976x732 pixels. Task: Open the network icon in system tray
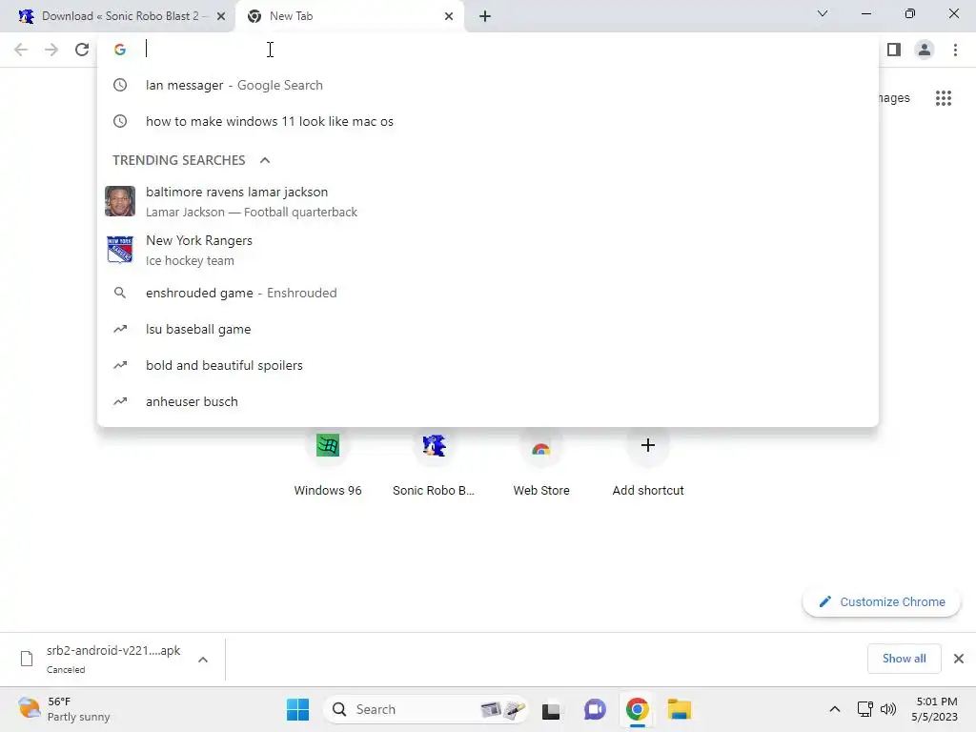pyautogui.click(x=865, y=709)
